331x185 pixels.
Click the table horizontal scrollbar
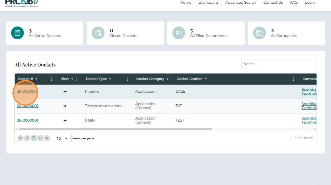(x=115, y=129)
